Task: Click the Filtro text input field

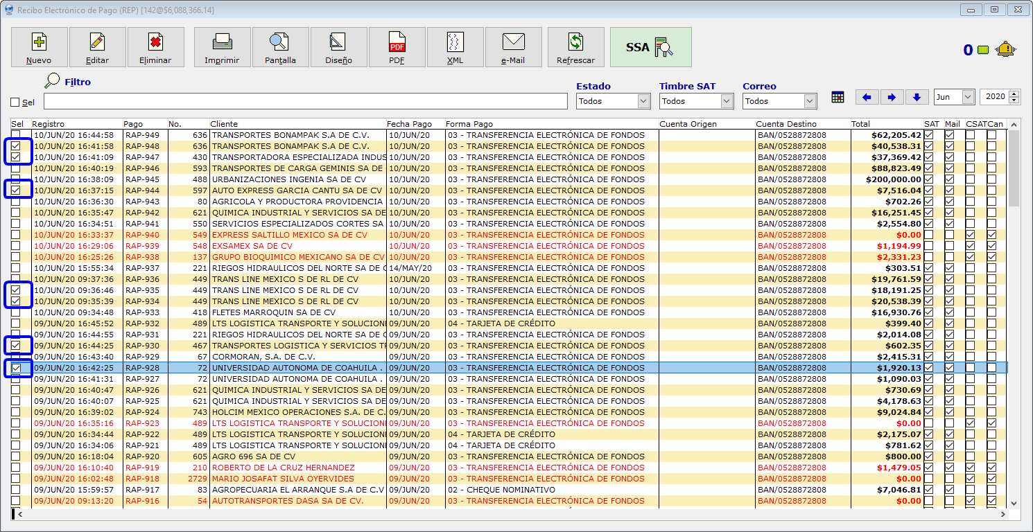Action: (305, 101)
